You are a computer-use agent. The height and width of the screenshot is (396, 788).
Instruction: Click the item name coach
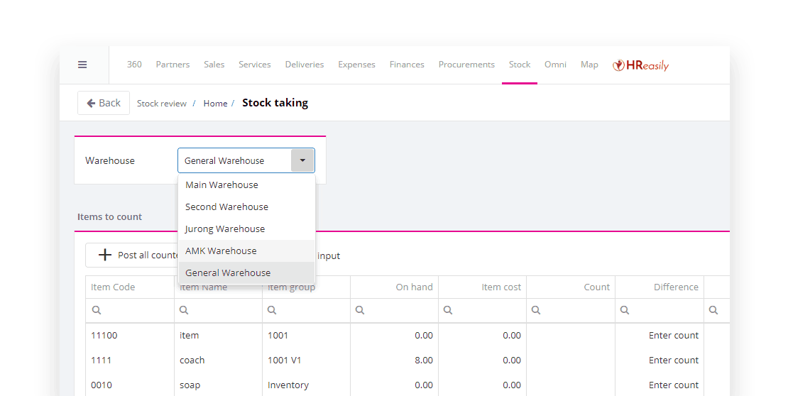pos(192,361)
